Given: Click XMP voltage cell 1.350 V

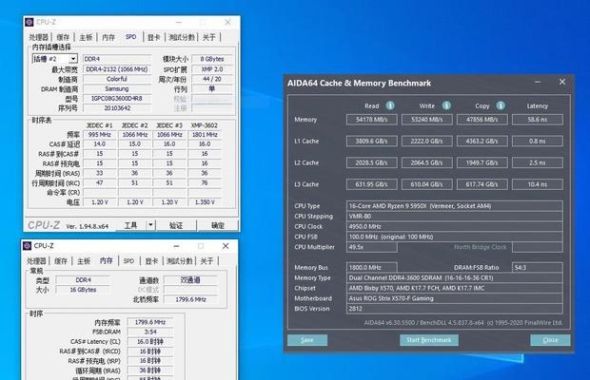Looking at the screenshot, I should 205,202.
